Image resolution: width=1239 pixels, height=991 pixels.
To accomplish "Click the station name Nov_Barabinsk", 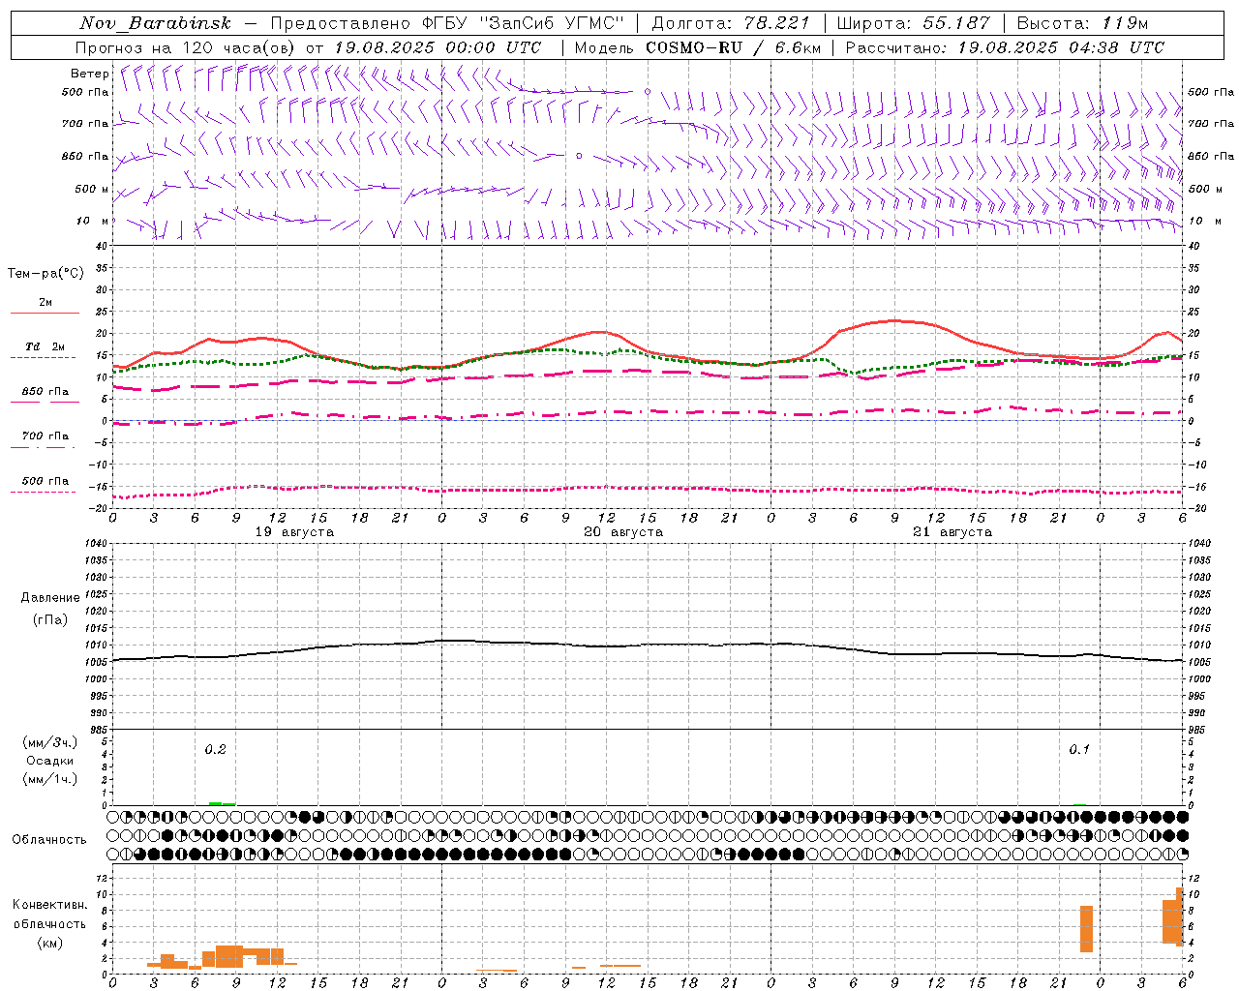I will 156,23.
